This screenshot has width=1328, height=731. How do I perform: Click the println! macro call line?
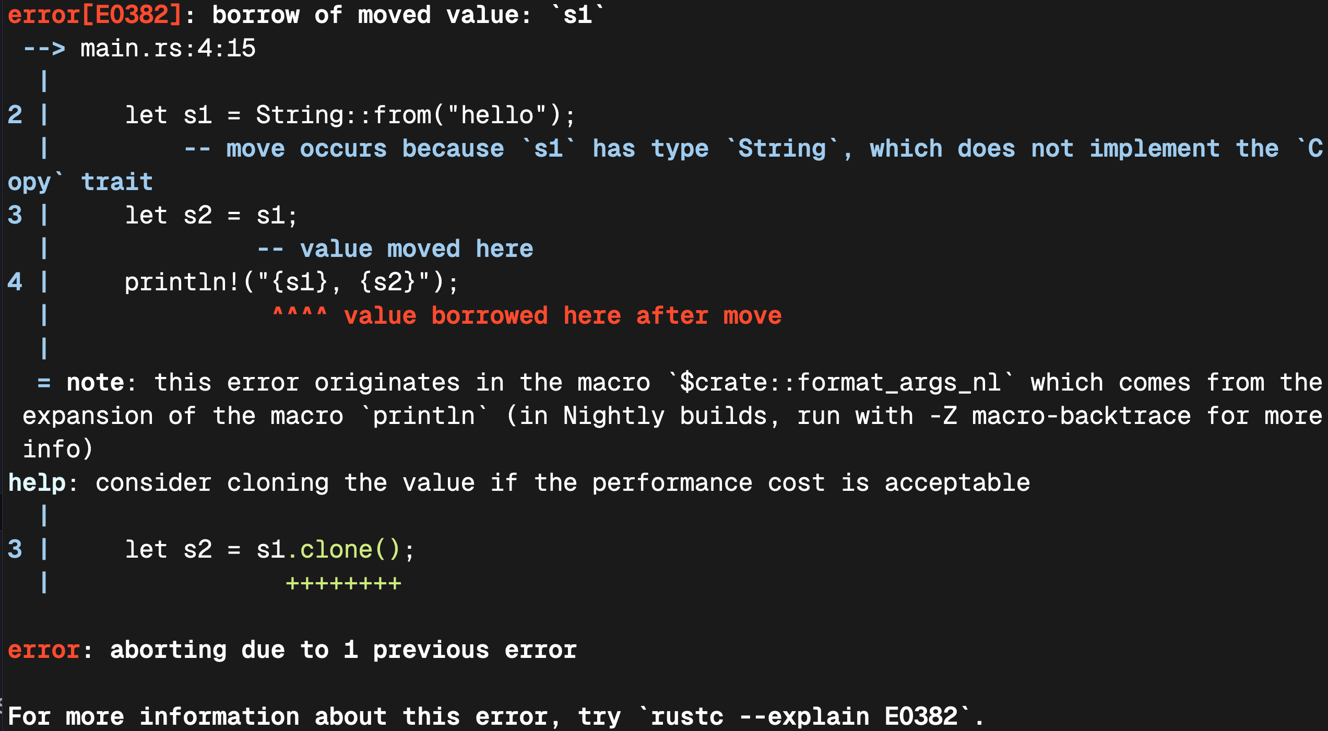[291, 282]
